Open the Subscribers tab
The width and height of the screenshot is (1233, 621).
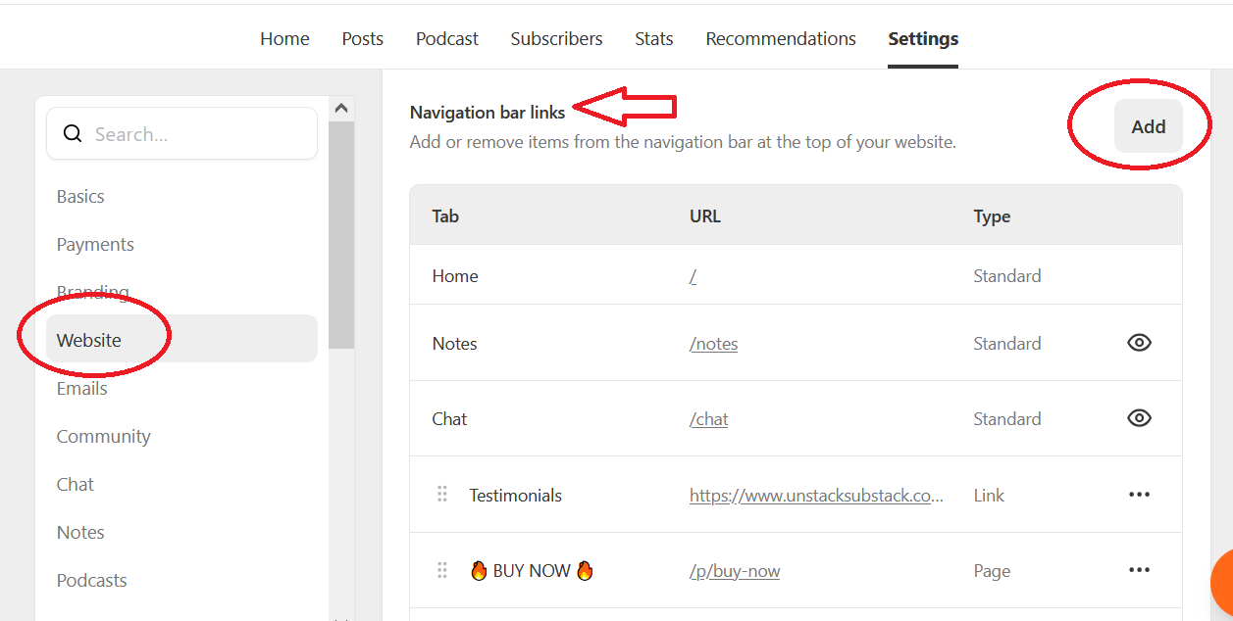[556, 38]
